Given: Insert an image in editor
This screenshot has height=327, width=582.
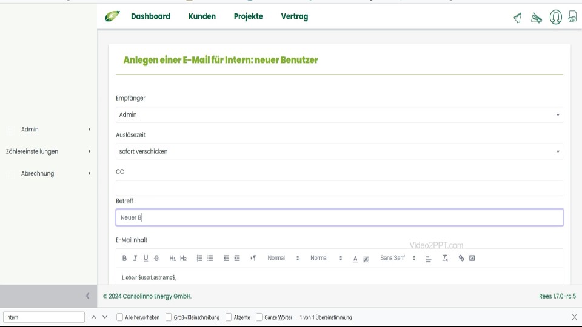Looking at the screenshot, I should point(472,258).
